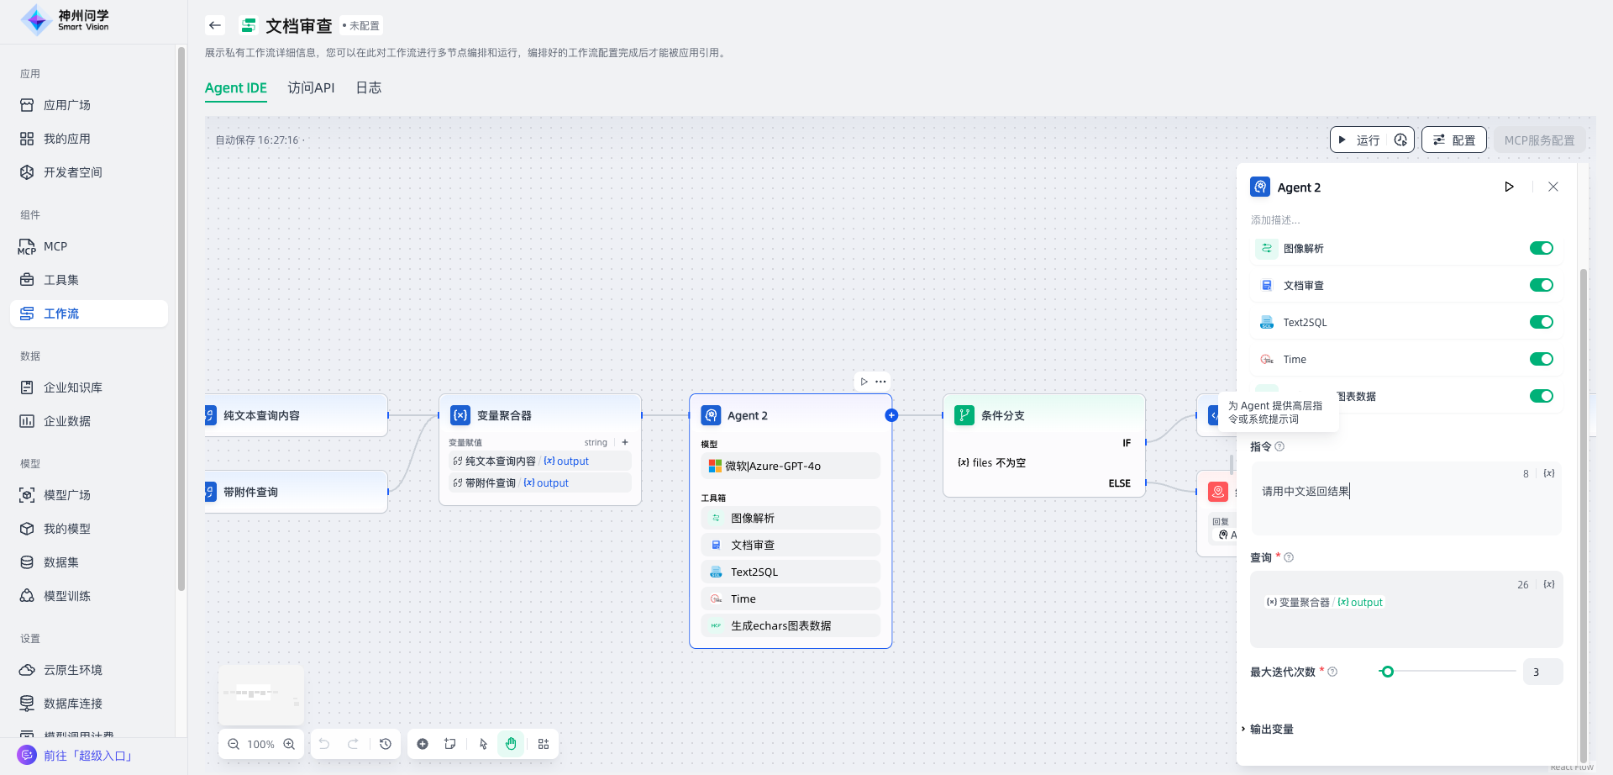Expand the 输出变量 section
The height and width of the screenshot is (775, 1613).
click(x=1270, y=729)
